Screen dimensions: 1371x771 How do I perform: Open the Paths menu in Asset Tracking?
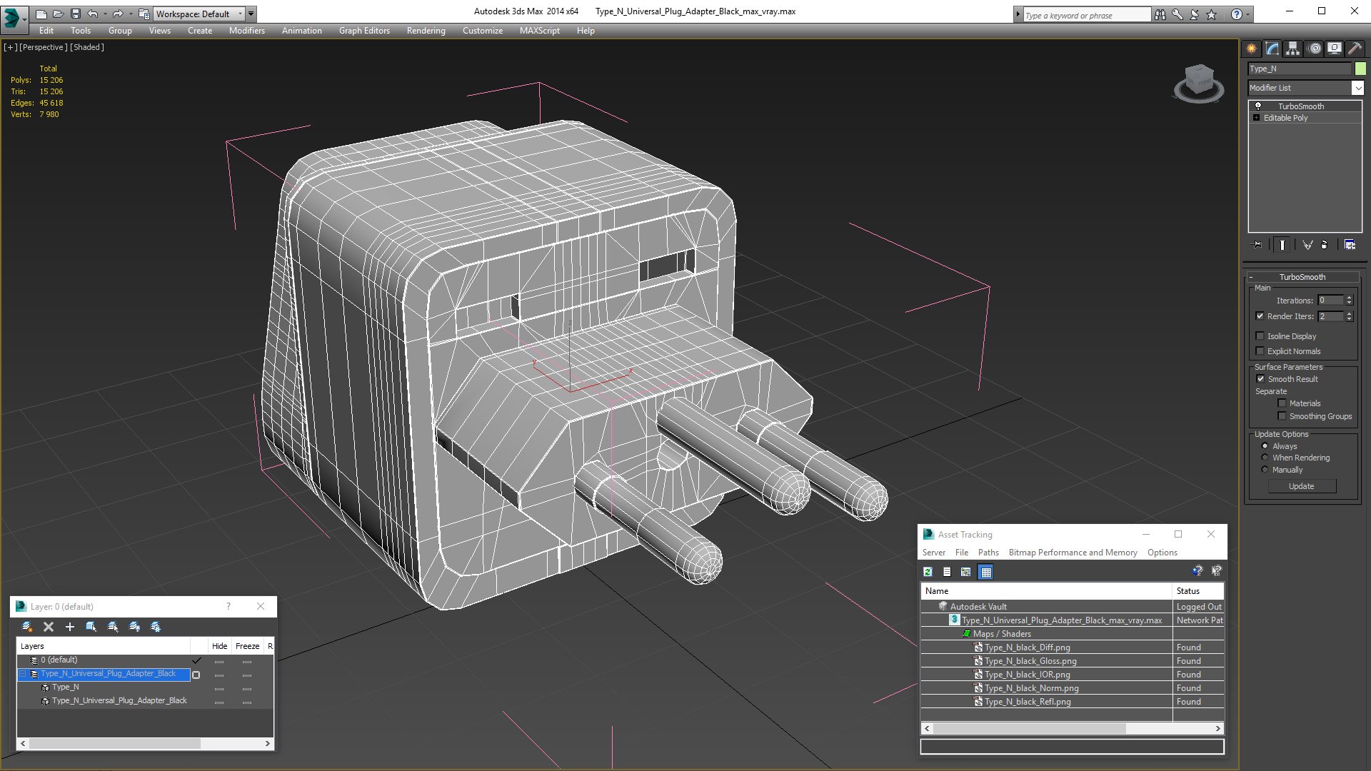click(988, 553)
